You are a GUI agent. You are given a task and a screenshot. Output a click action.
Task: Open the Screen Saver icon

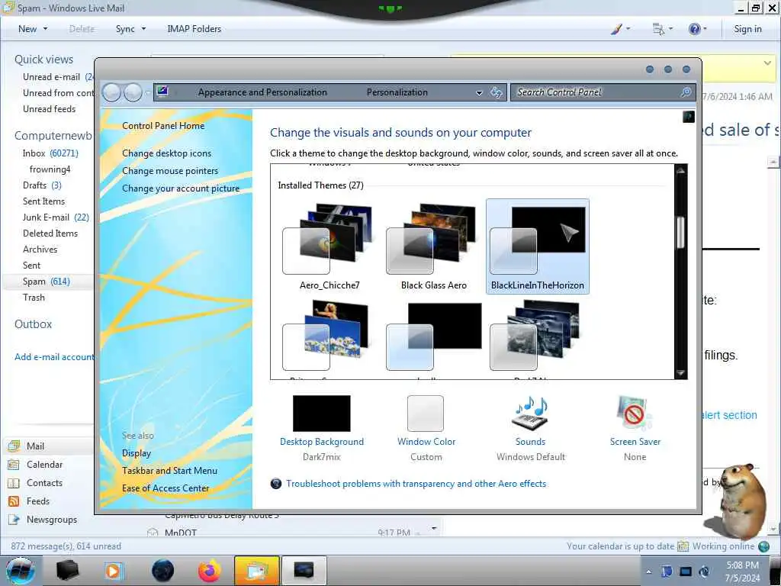click(635, 414)
